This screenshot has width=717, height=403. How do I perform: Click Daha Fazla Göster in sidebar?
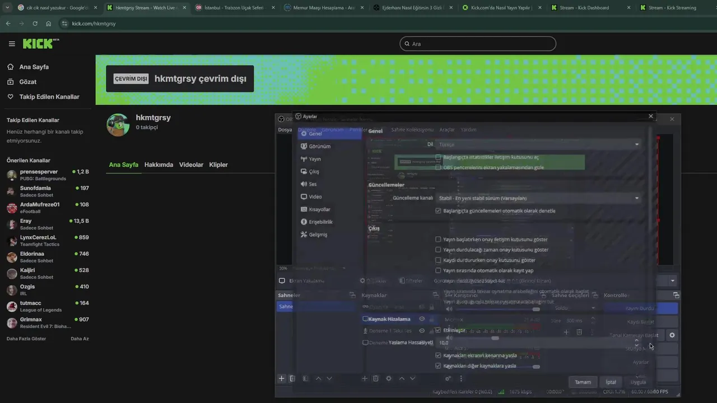(26, 339)
